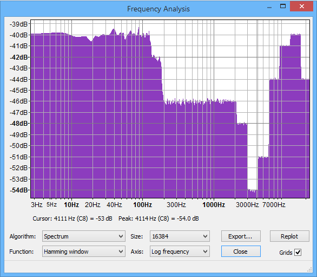This screenshot has height=277, width=317.
Task: Open the Axis dropdown showing Log frequency
Action: (180, 252)
